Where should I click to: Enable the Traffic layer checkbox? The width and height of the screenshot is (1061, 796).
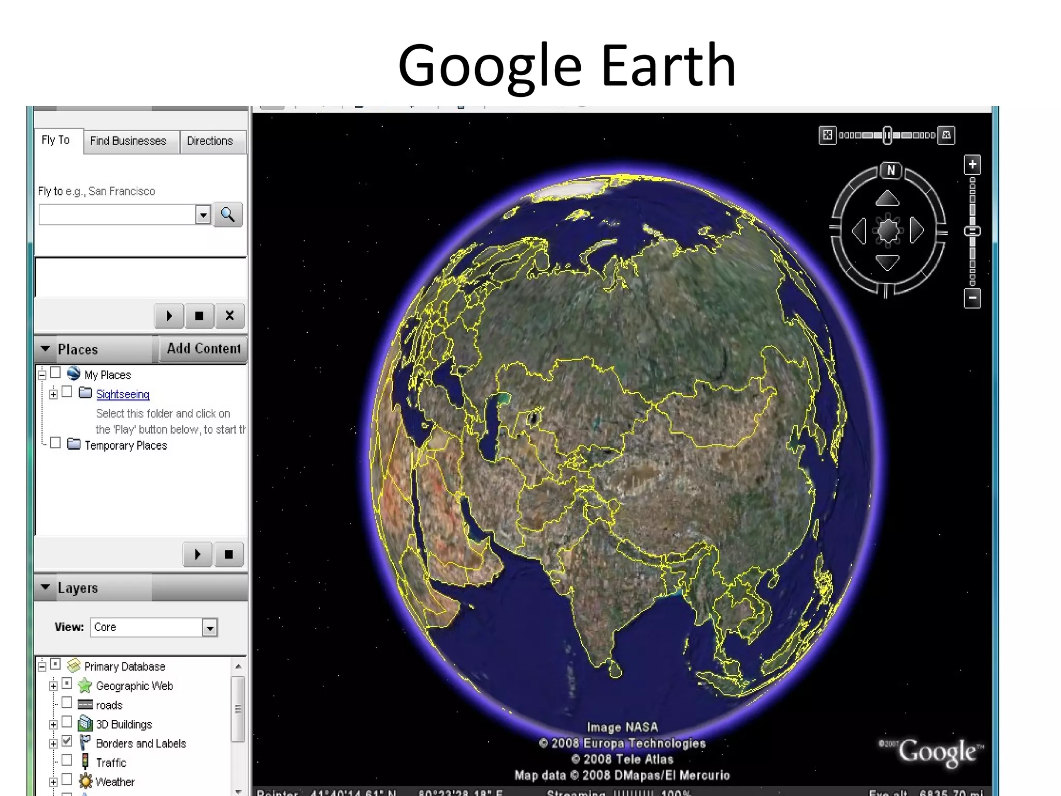67,760
